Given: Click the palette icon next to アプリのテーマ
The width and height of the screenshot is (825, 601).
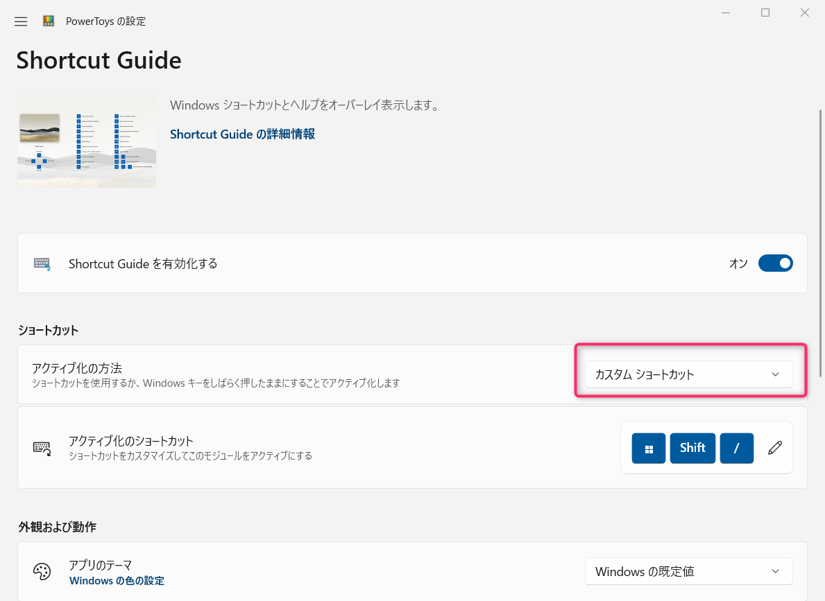Looking at the screenshot, I should pyautogui.click(x=42, y=571).
